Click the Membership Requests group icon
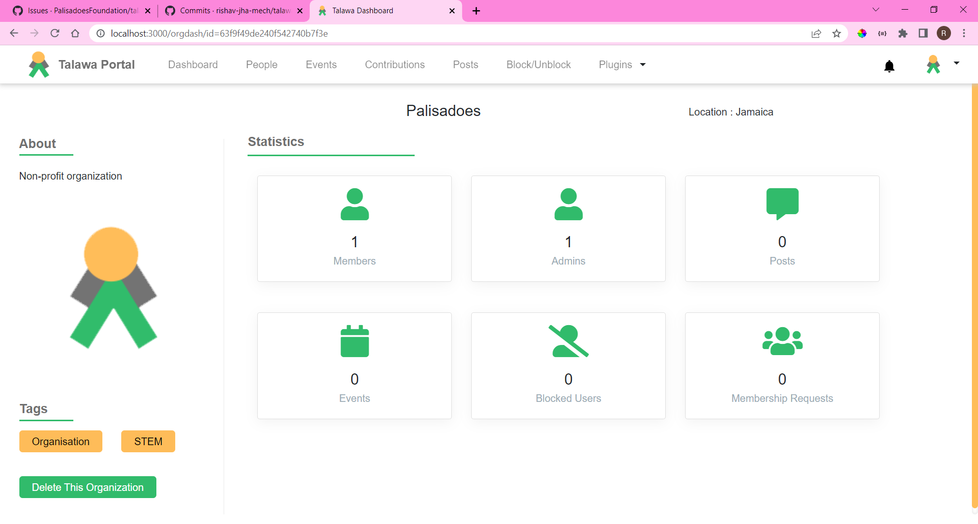Image resolution: width=978 pixels, height=524 pixels. pyautogui.click(x=782, y=341)
